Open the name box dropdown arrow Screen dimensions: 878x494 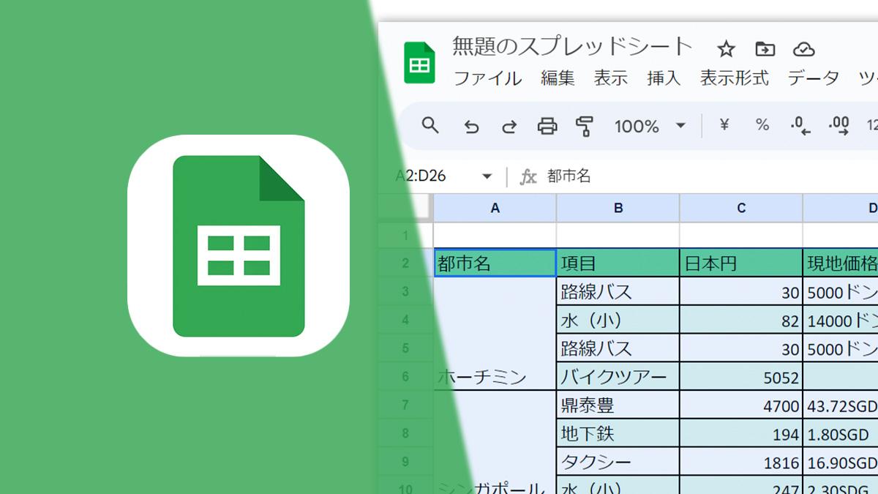(x=487, y=176)
